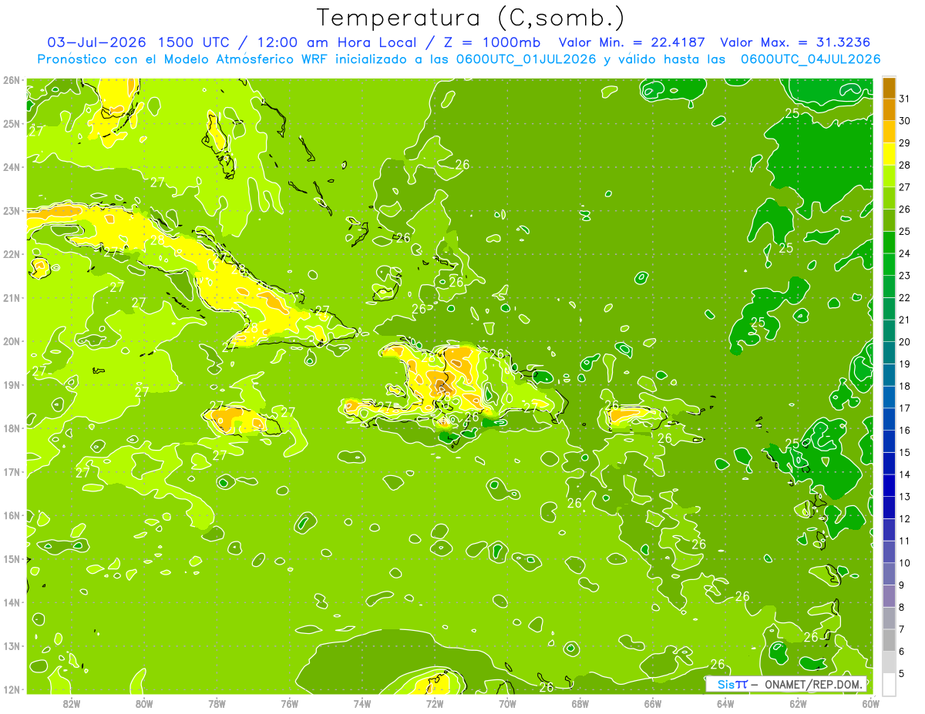925x714 pixels.
Task: Click the "16N" latitude axis label
Action: pos(11,515)
